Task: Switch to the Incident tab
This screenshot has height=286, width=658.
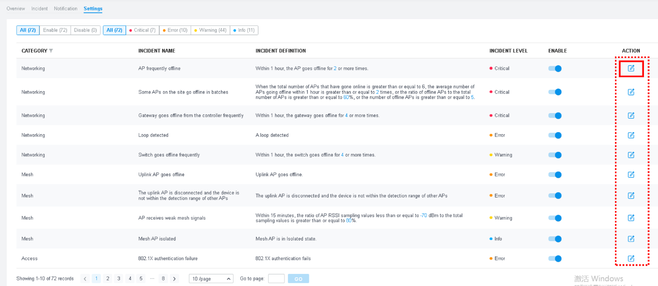Action: click(x=39, y=9)
